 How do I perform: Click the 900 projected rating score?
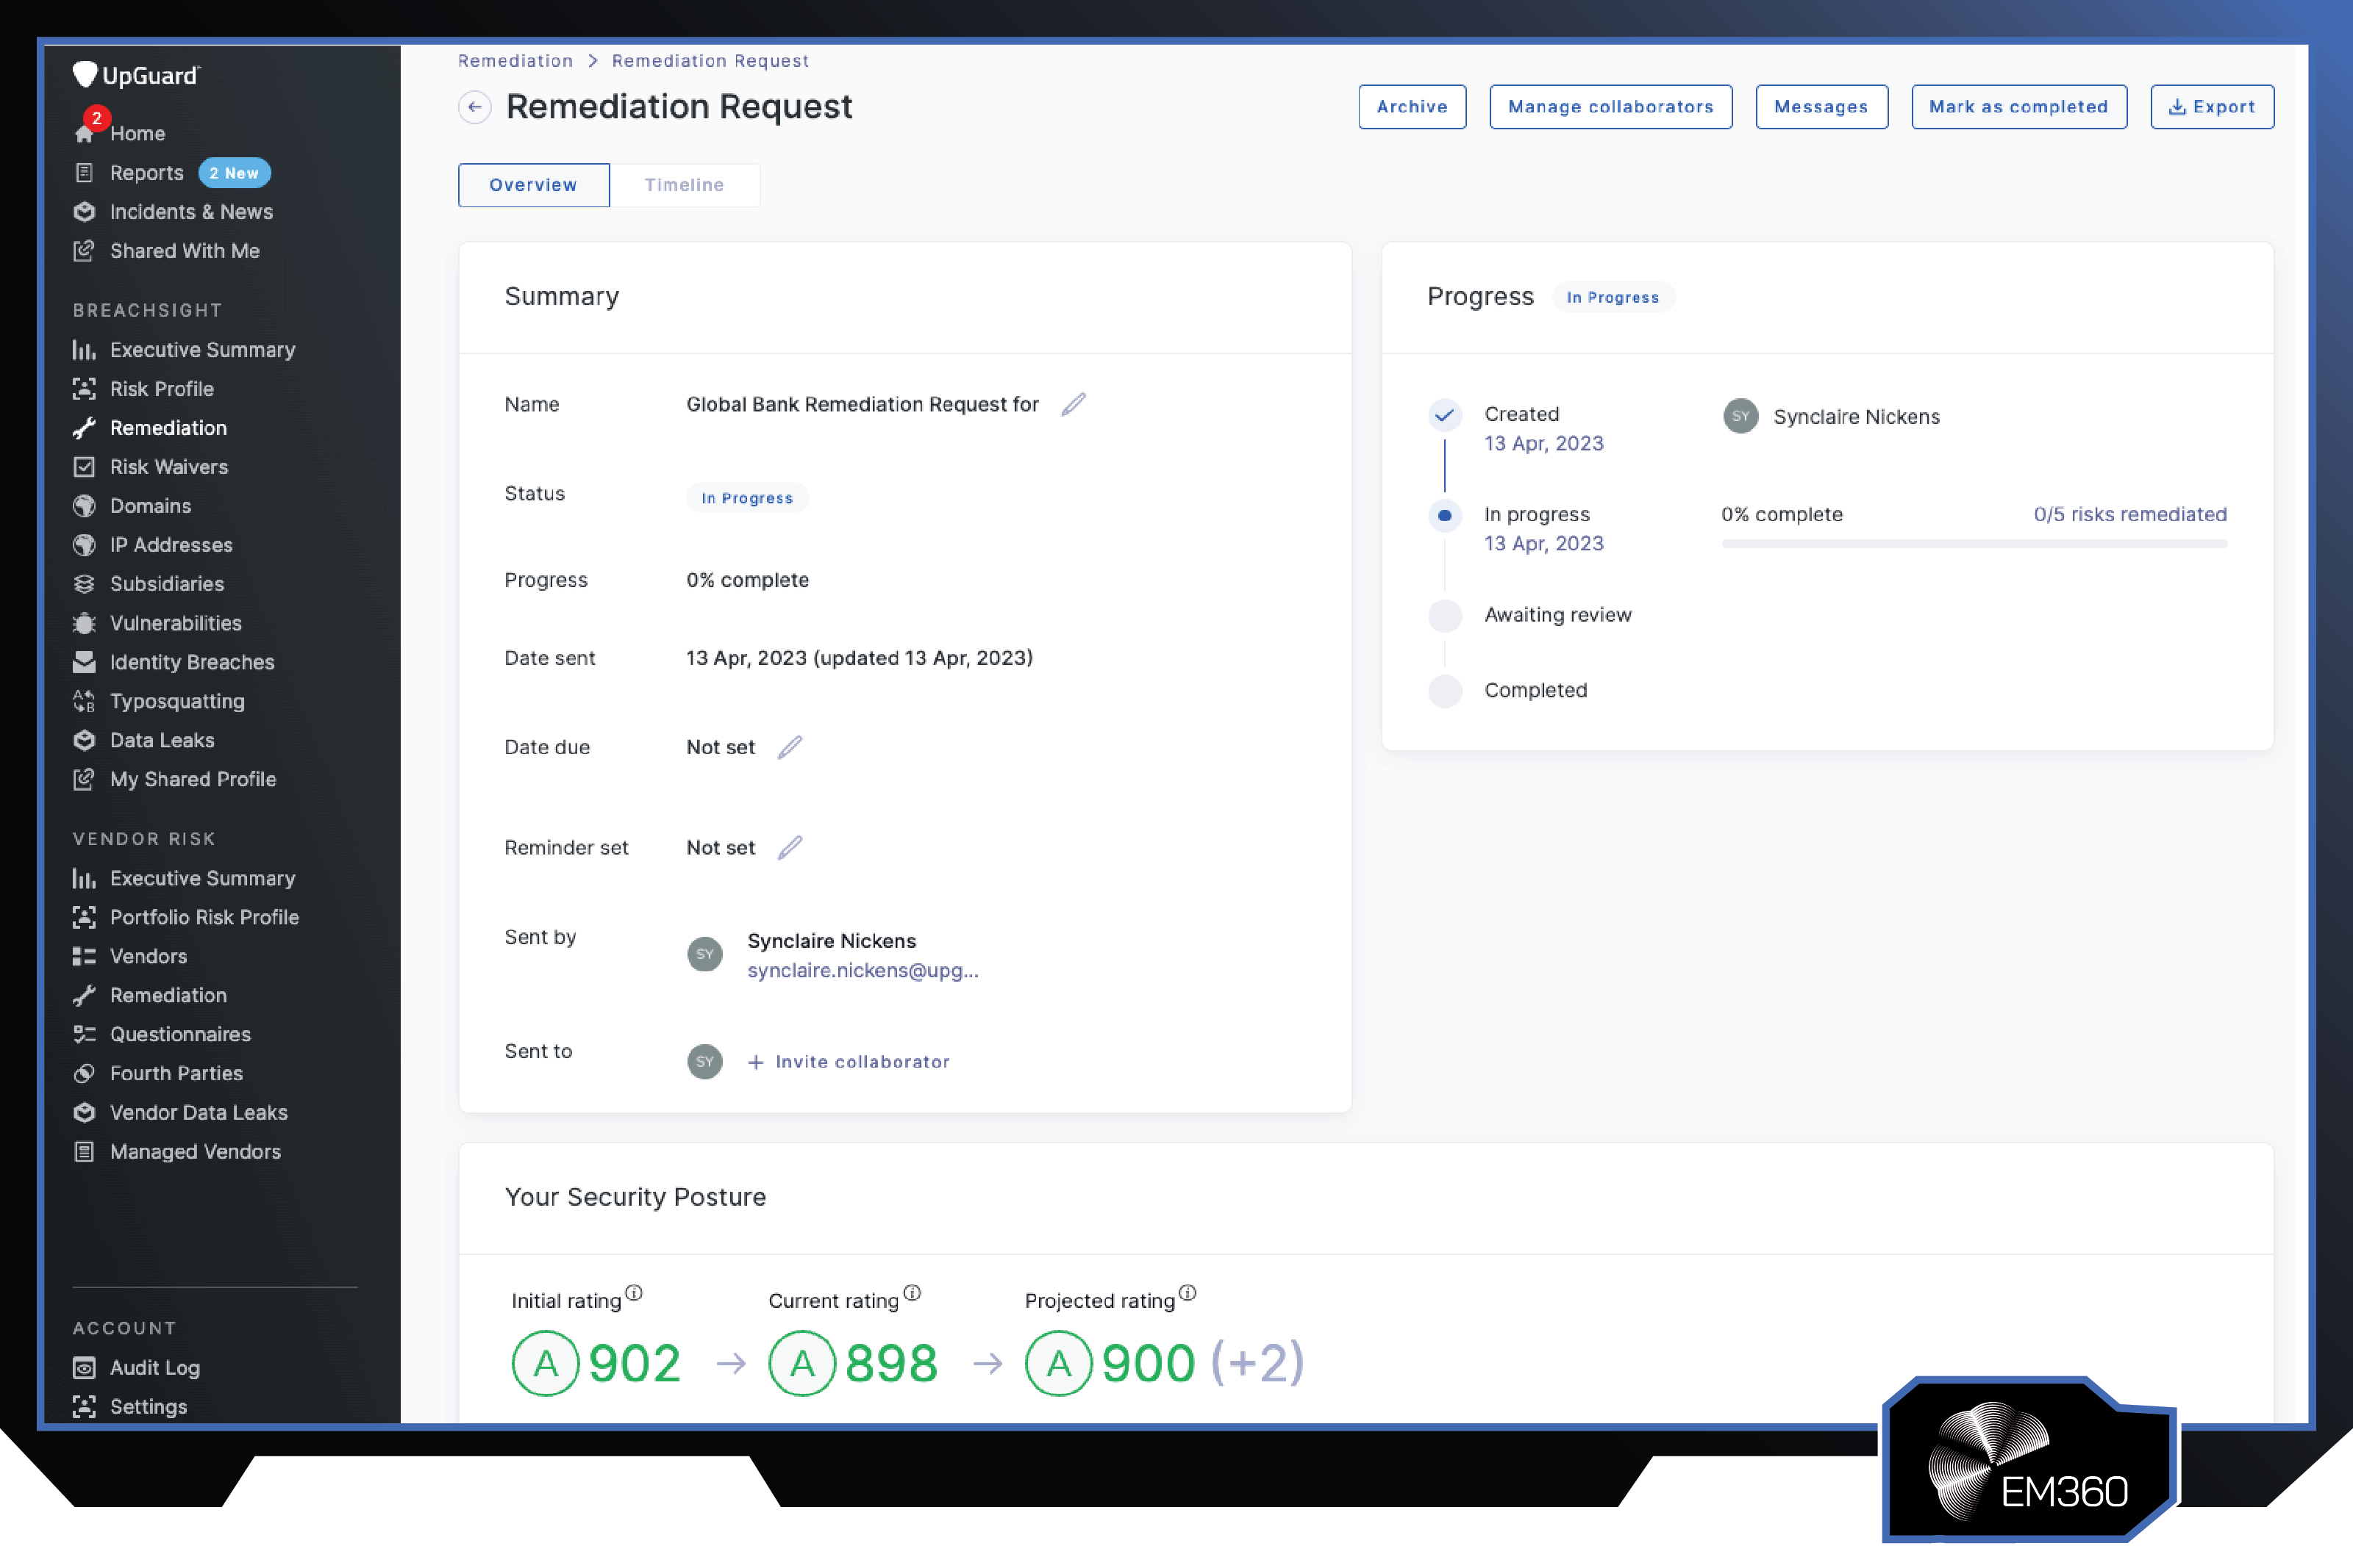click(x=1148, y=1363)
